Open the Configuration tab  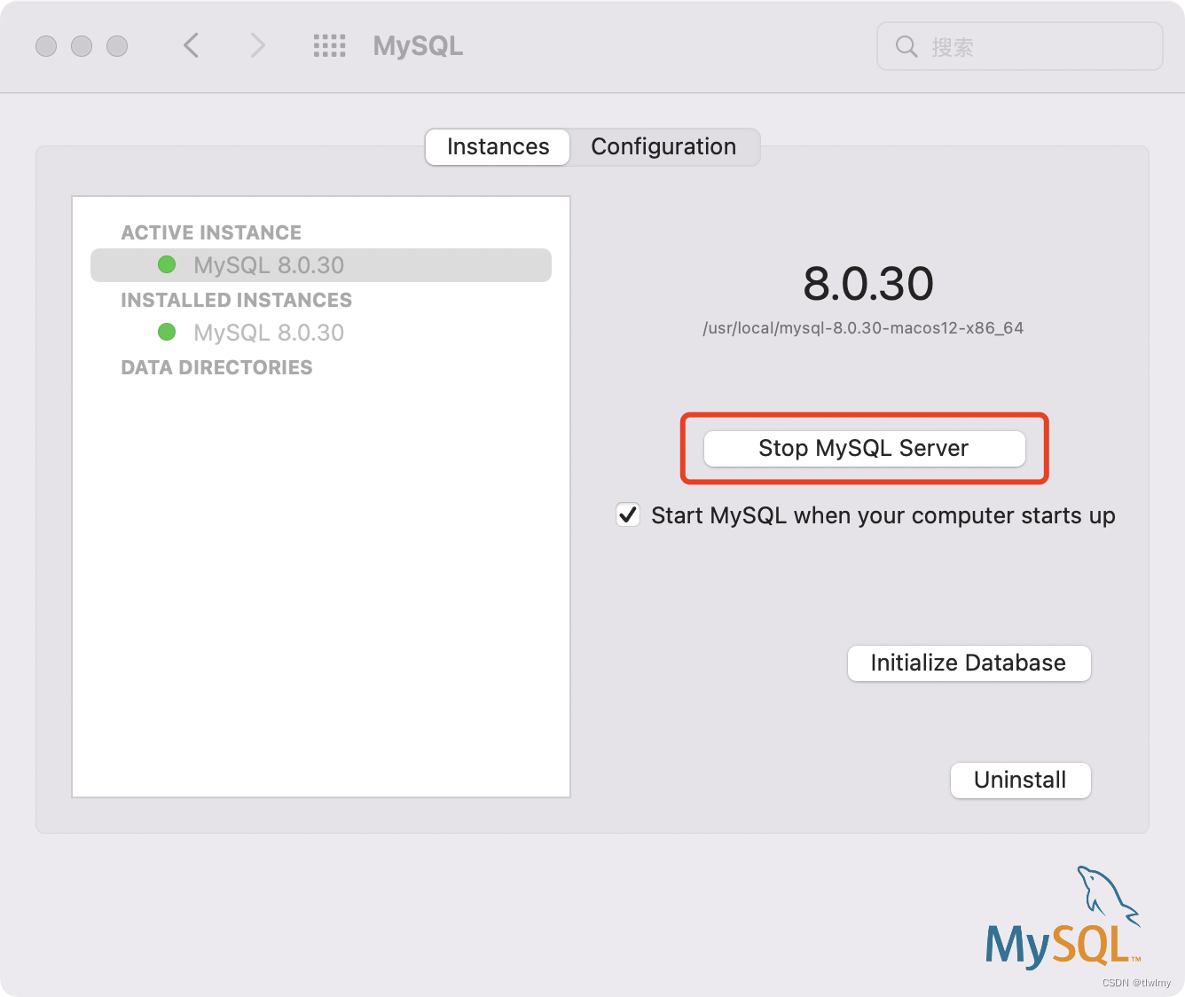[x=663, y=146]
